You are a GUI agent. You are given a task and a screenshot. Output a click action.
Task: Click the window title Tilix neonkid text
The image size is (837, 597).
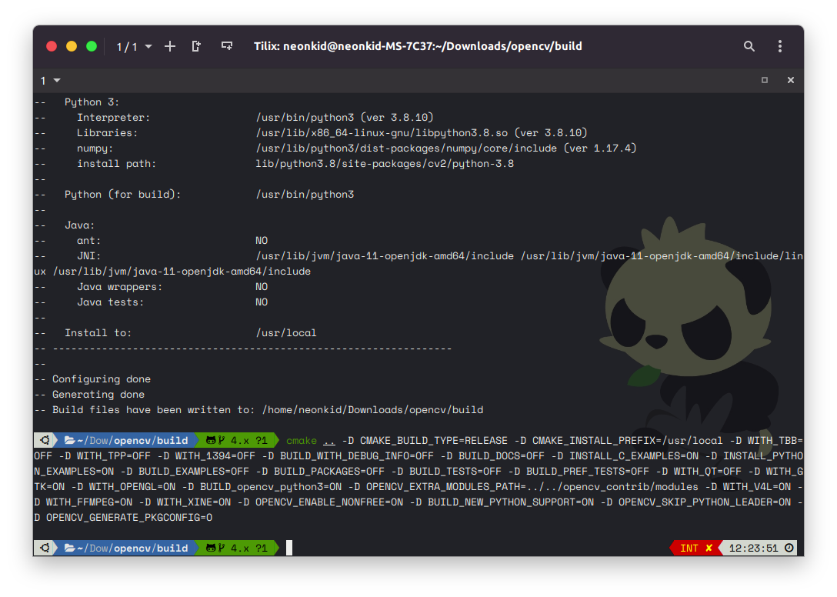pyautogui.click(x=418, y=46)
